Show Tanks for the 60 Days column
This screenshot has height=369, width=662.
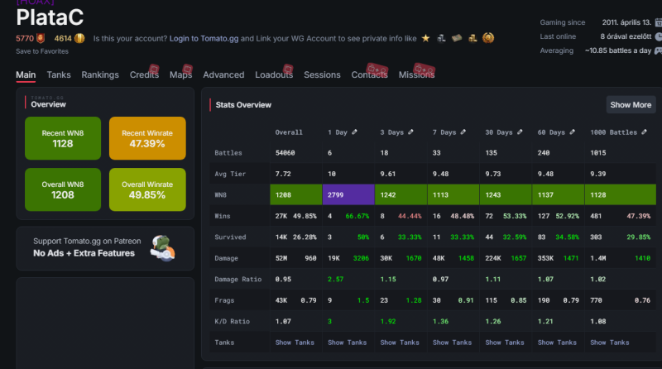[557, 343]
